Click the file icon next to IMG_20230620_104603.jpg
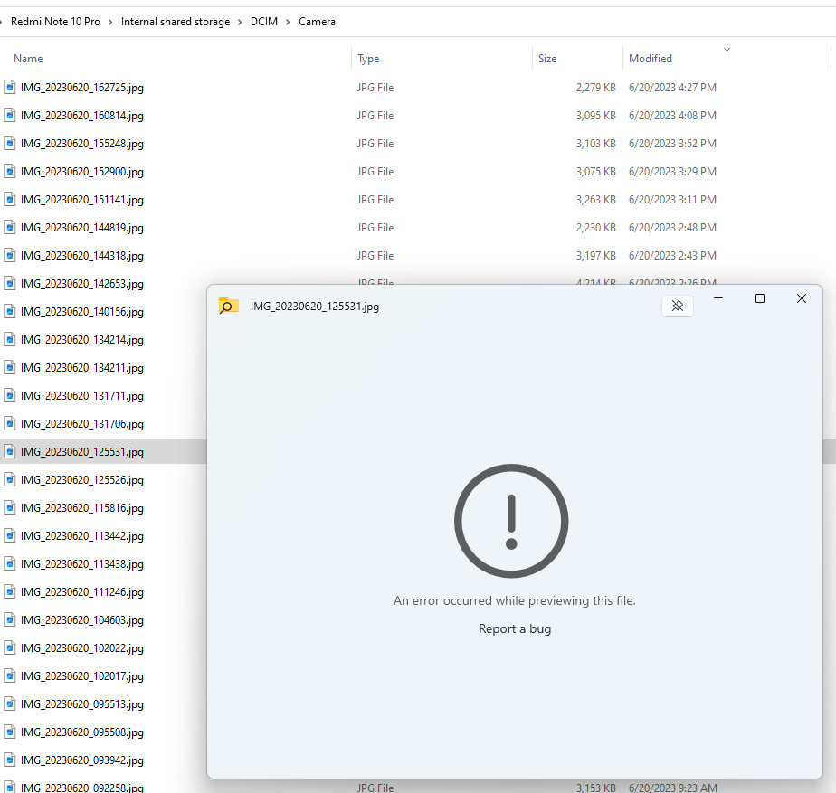 (10, 619)
